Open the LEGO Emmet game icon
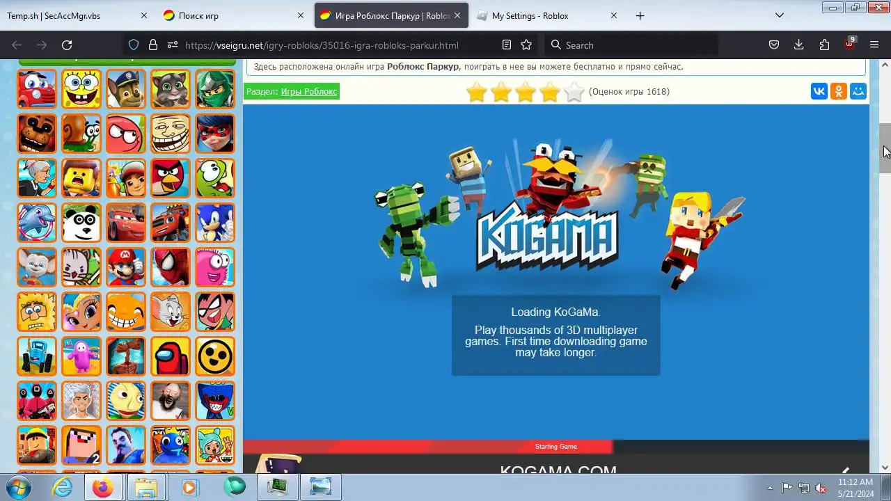 (x=81, y=178)
